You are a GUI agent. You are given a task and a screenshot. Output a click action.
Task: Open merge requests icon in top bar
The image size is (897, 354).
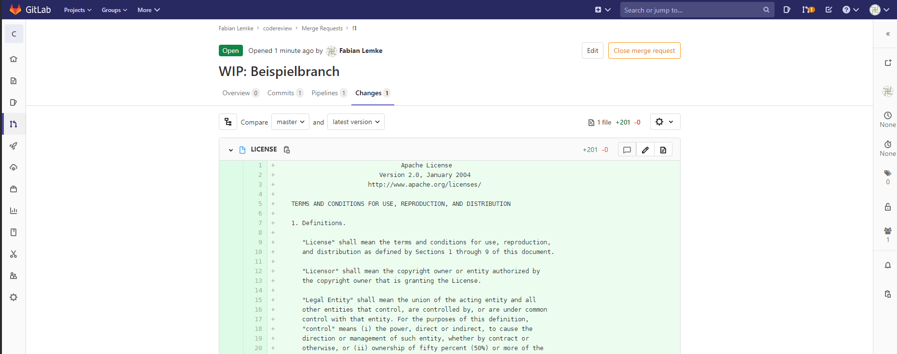click(x=808, y=10)
